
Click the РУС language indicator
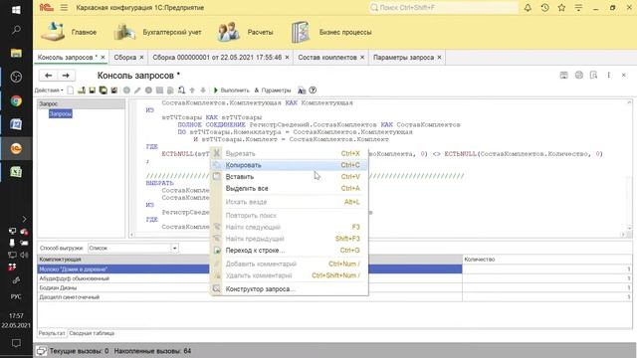16,296
